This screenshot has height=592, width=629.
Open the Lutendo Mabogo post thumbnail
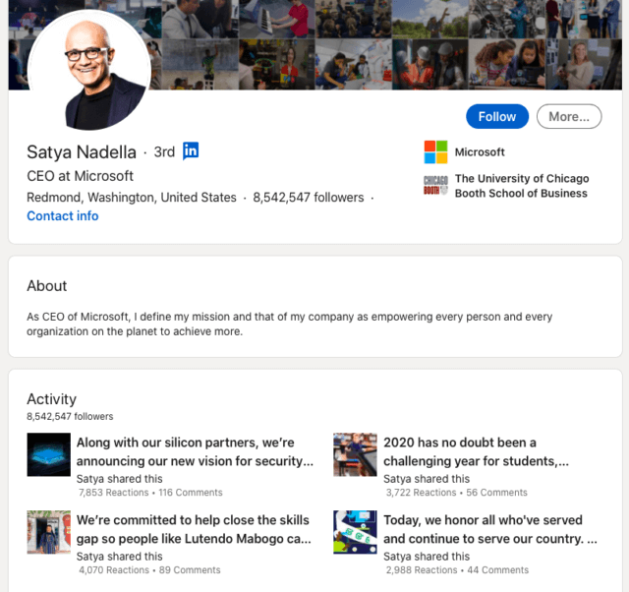(x=48, y=532)
